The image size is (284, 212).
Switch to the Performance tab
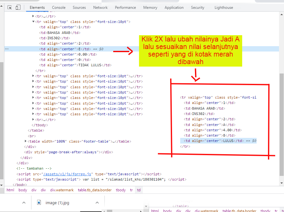tap(125, 8)
